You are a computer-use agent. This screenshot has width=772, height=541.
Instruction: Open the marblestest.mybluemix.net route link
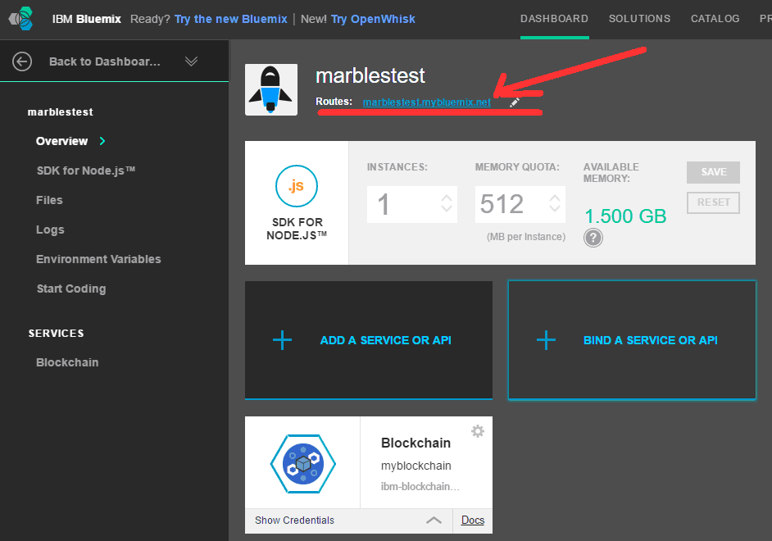[x=426, y=102]
